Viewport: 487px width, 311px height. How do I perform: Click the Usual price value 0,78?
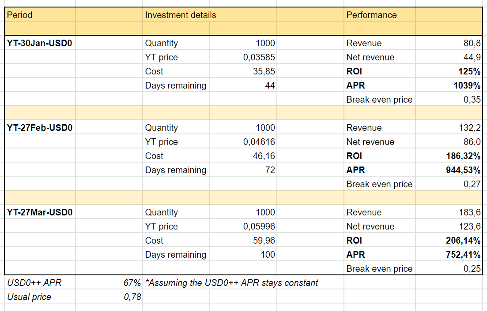tap(132, 297)
